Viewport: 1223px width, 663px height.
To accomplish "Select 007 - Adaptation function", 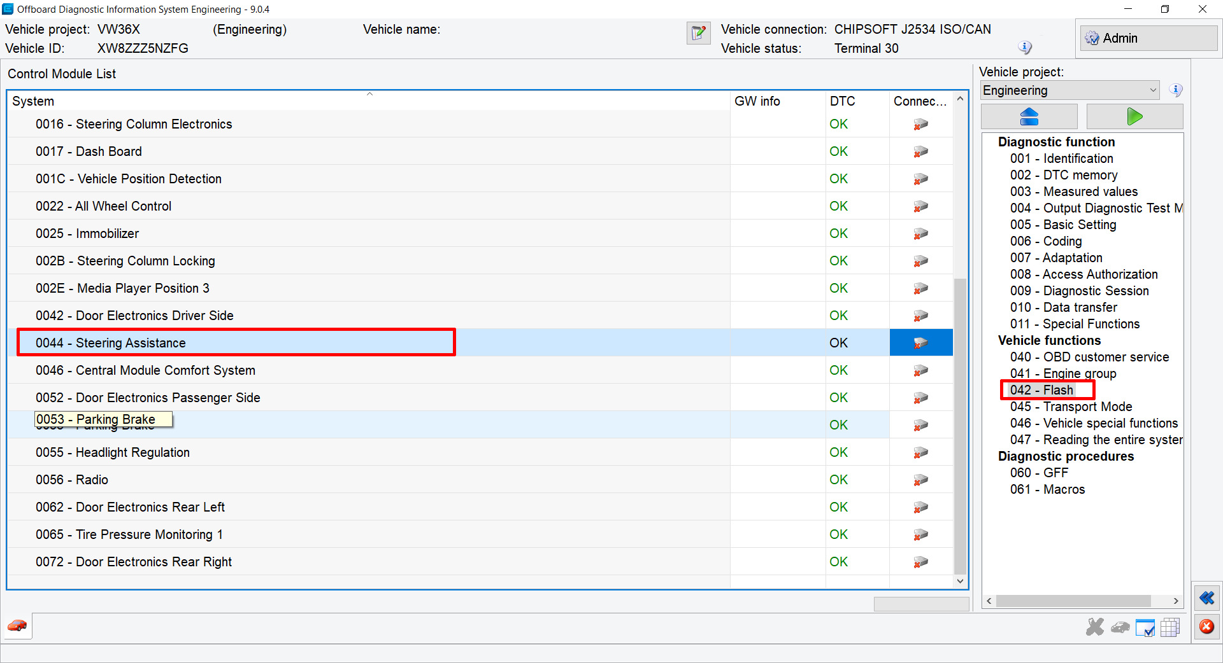I will pyautogui.click(x=1056, y=258).
